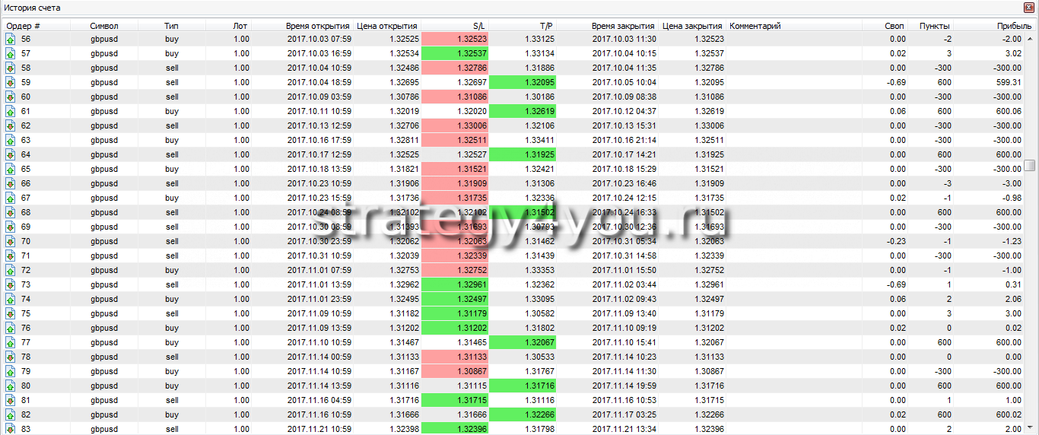Click the order 64 row icon
The width and height of the screenshot is (1039, 435).
11,154
